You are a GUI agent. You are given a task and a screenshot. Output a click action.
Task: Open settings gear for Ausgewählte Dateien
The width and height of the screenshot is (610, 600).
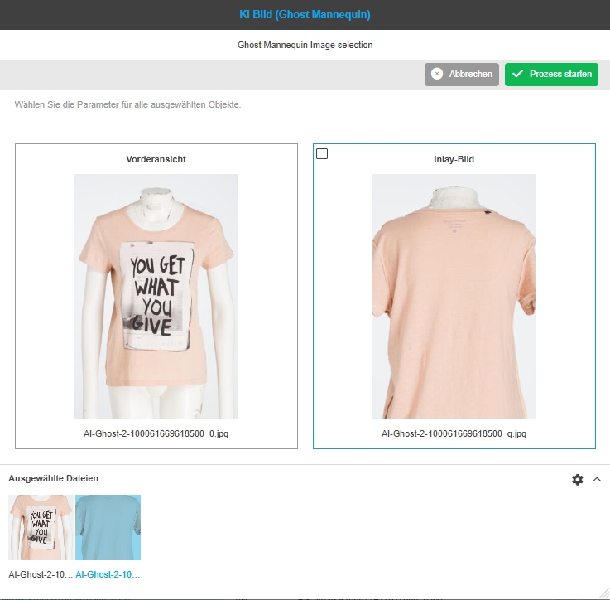[578, 479]
